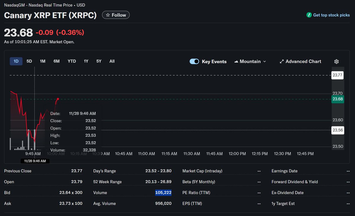Click the 11/28 9:46 AM crosshair date label
This screenshot has width=355, height=216.
pyautogui.click(x=35, y=161)
